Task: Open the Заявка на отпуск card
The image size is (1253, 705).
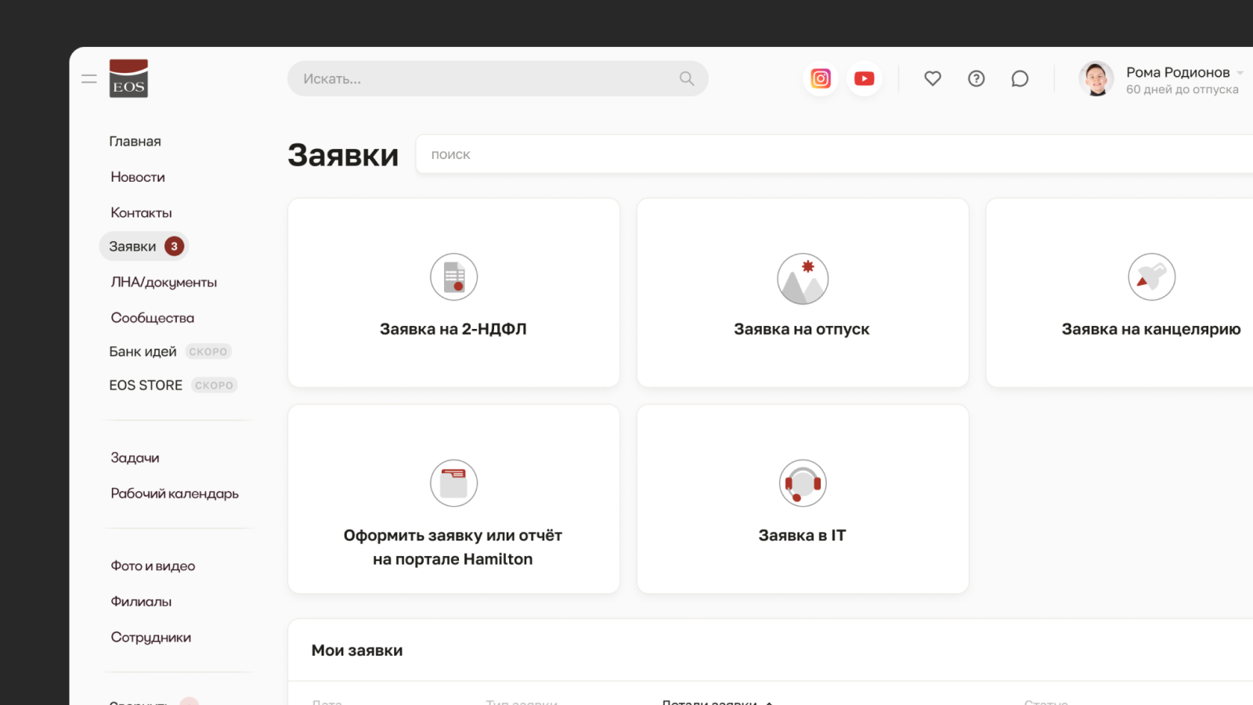Action: click(803, 292)
